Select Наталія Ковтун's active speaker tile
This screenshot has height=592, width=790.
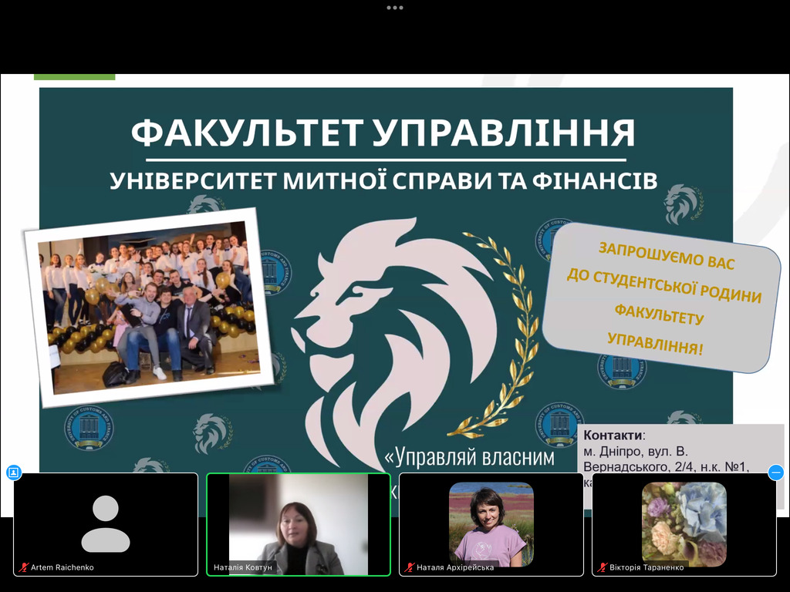tap(299, 524)
